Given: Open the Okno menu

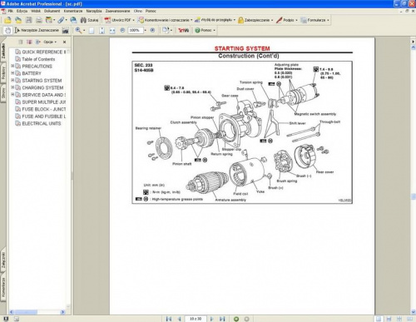Looking at the screenshot, I should pyautogui.click(x=138, y=11).
